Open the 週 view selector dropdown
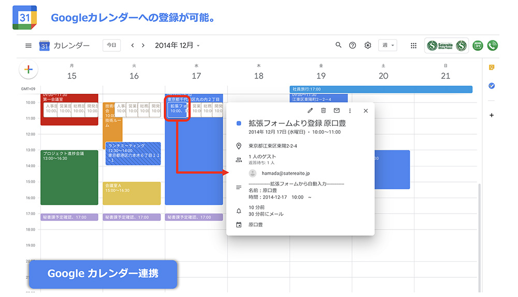The image size is (518, 297). [387, 45]
